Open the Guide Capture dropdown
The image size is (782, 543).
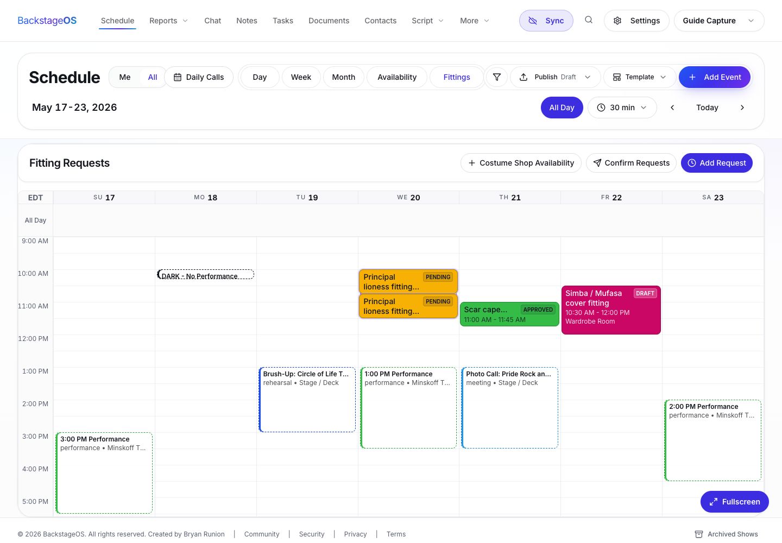coord(719,21)
